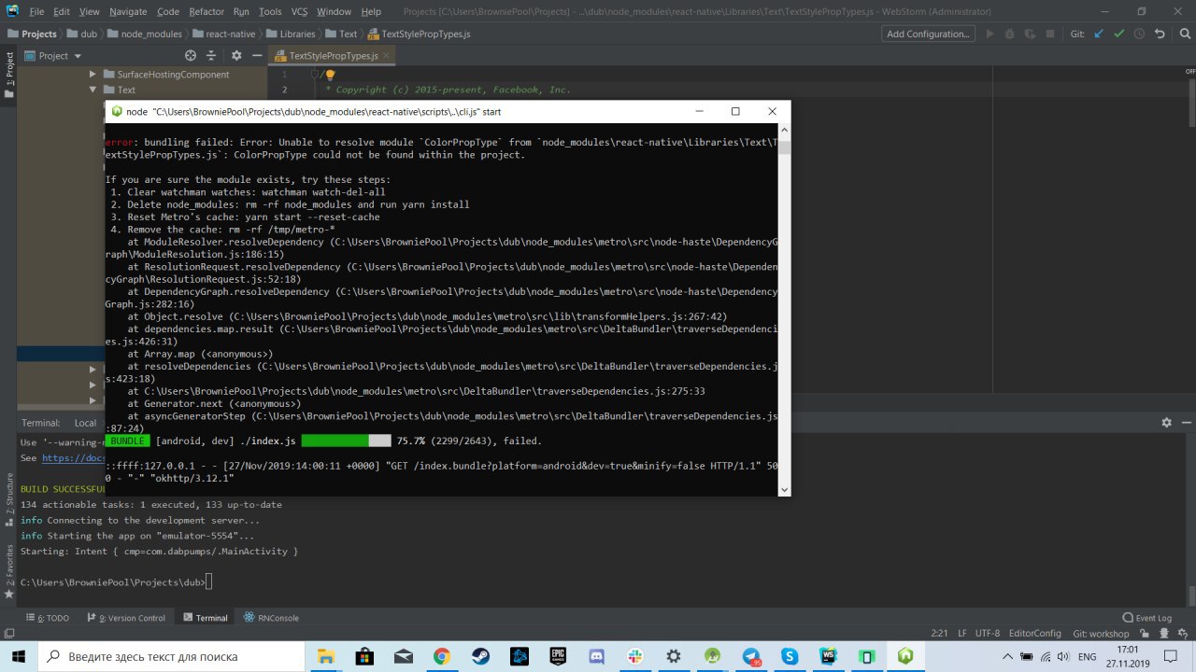Open Telegram from the taskbar
This screenshot has width=1196, height=672.
click(750, 656)
